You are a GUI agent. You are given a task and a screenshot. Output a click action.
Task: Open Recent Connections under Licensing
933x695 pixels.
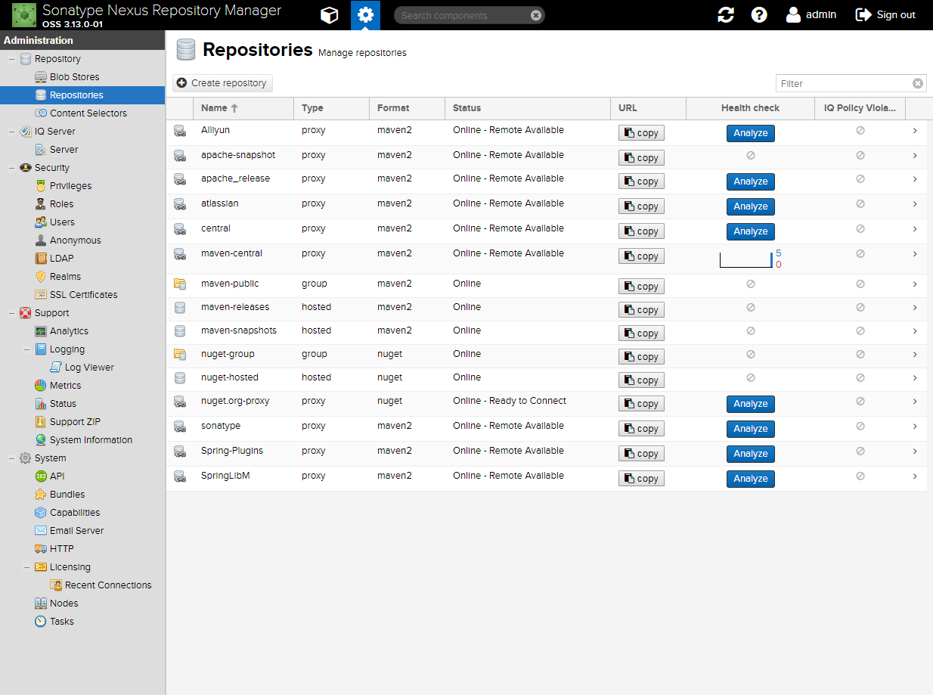pos(108,585)
